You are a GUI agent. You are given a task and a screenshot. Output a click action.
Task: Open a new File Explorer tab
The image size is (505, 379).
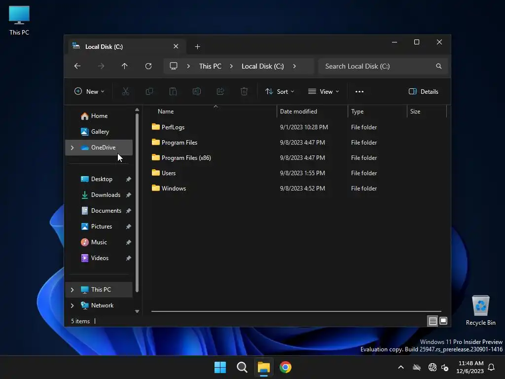(x=197, y=47)
